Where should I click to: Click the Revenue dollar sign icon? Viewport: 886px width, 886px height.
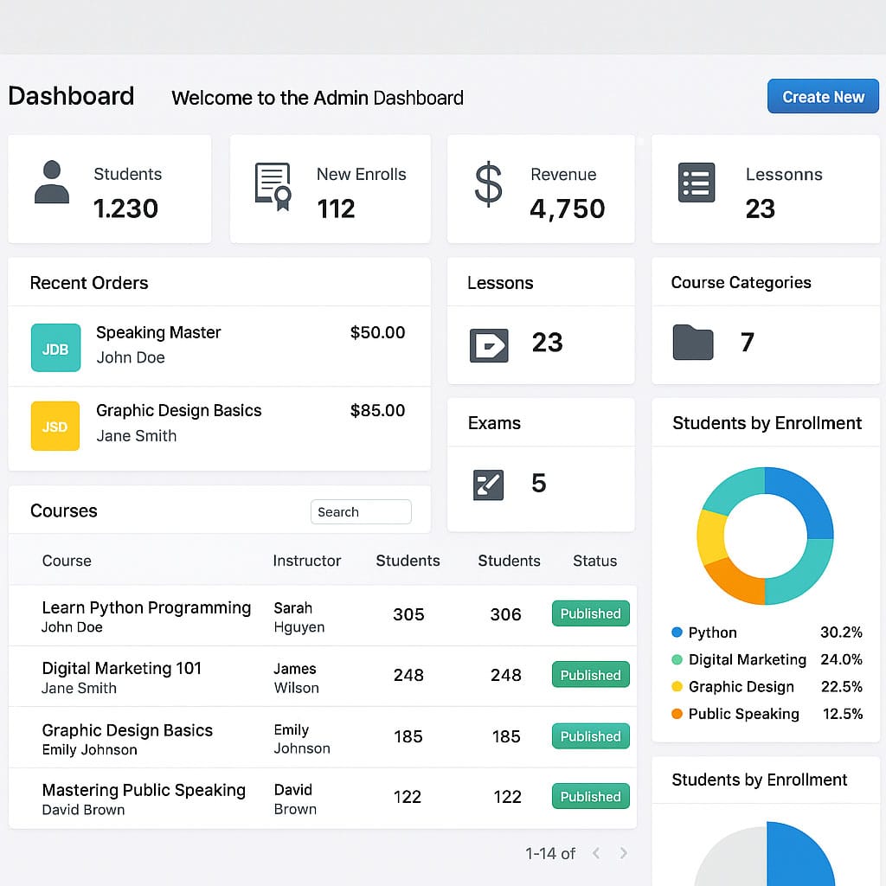(488, 184)
